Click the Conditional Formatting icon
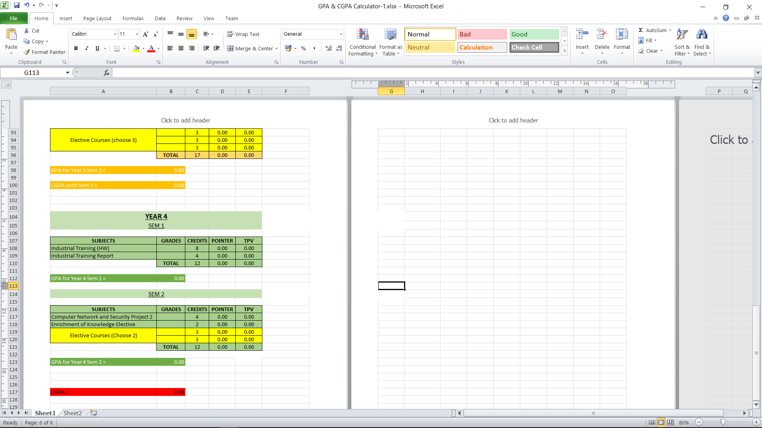This screenshot has width=762, height=428. pyautogui.click(x=362, y=35)
